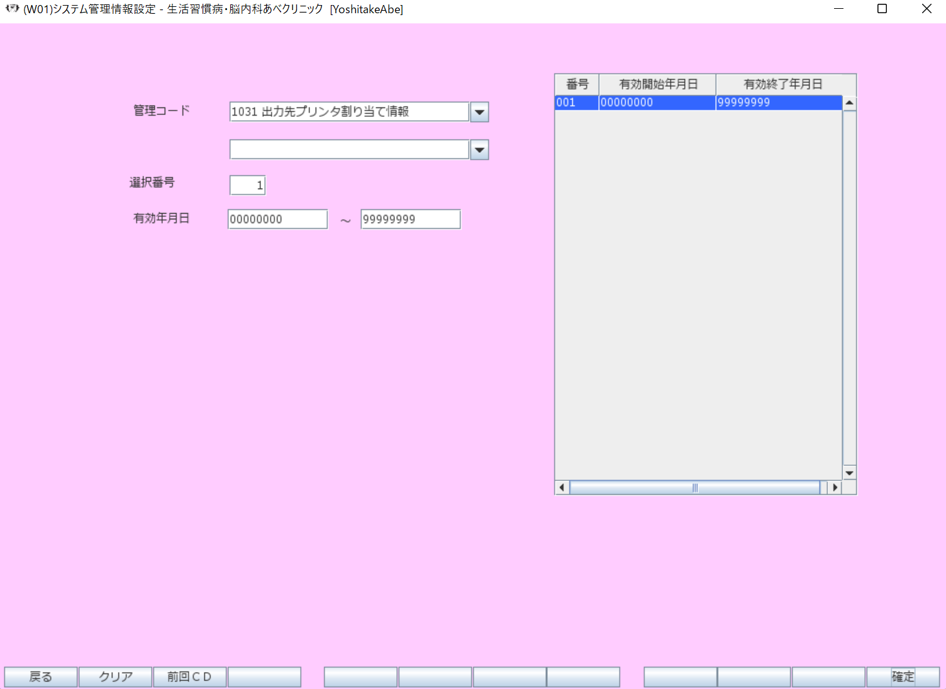Image resolution: width=946 pixels, height=689 pixels.
Task: Click the table's scroll up arrow
Action: (x=849, y=103)
